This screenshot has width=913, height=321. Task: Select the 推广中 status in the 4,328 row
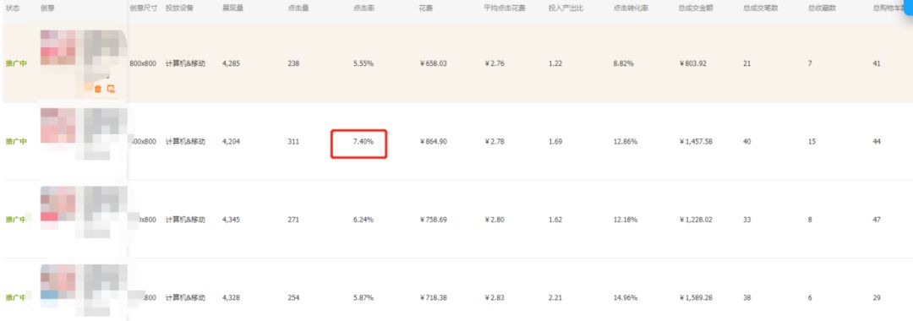[x=16, y=297]
